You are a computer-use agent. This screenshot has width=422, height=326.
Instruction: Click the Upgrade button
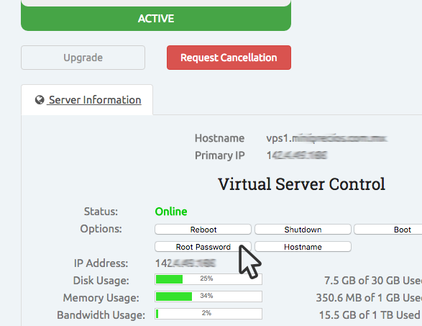coord(83,58)
